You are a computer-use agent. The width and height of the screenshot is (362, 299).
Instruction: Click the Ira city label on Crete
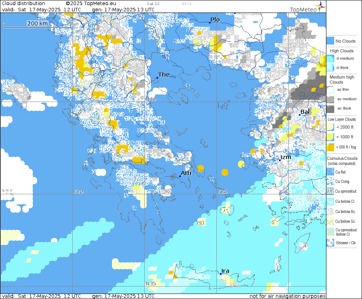click(x=225, y=271)
